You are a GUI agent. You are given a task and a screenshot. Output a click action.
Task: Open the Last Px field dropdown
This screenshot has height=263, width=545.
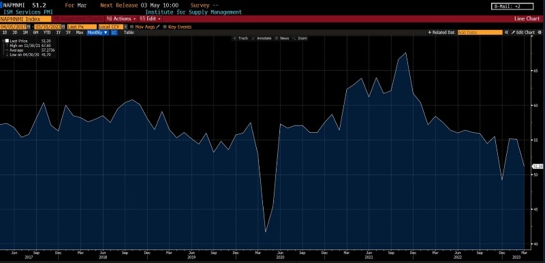82,27
